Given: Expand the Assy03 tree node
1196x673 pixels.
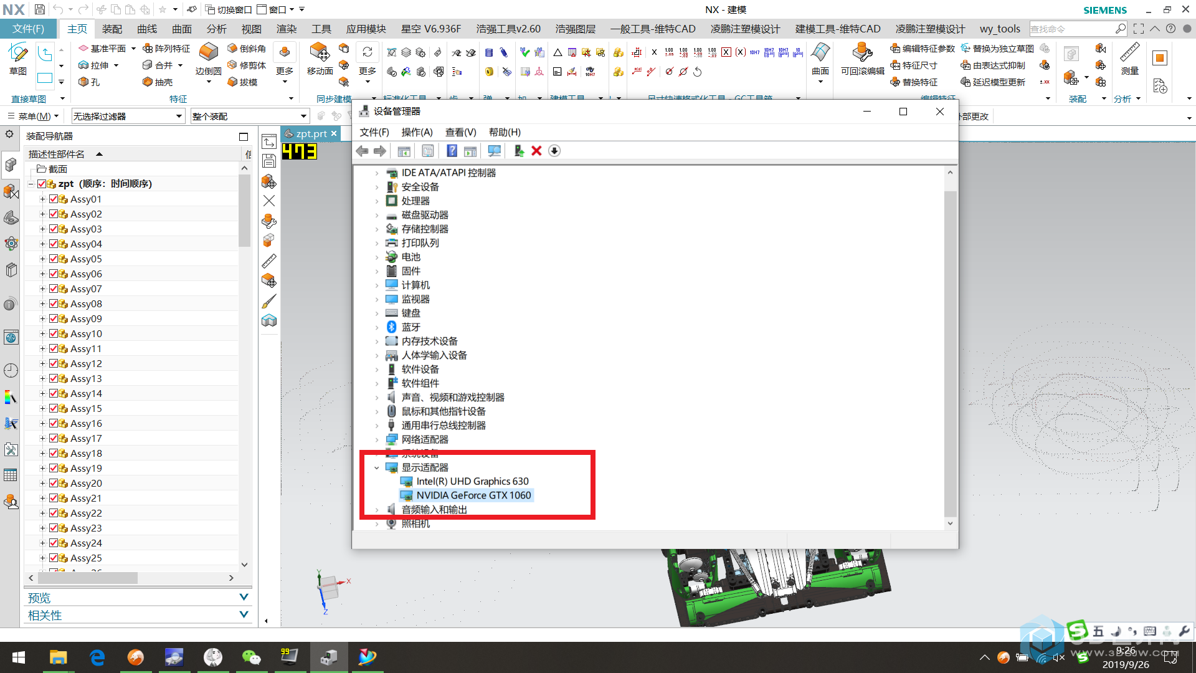Looking at the screenshot, I should (42, 229).
